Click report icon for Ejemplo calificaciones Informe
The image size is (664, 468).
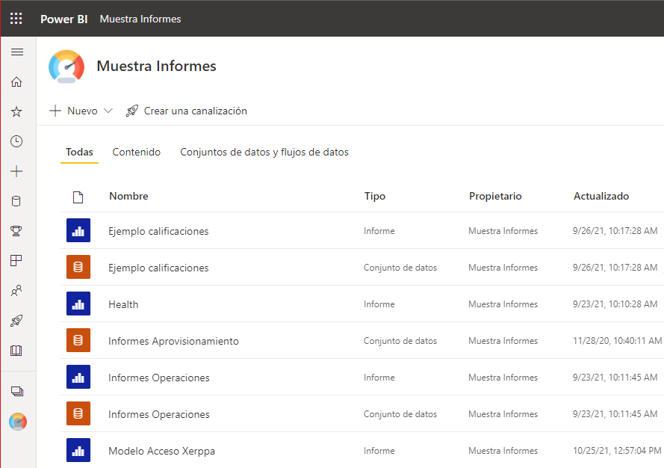(78, 230)
